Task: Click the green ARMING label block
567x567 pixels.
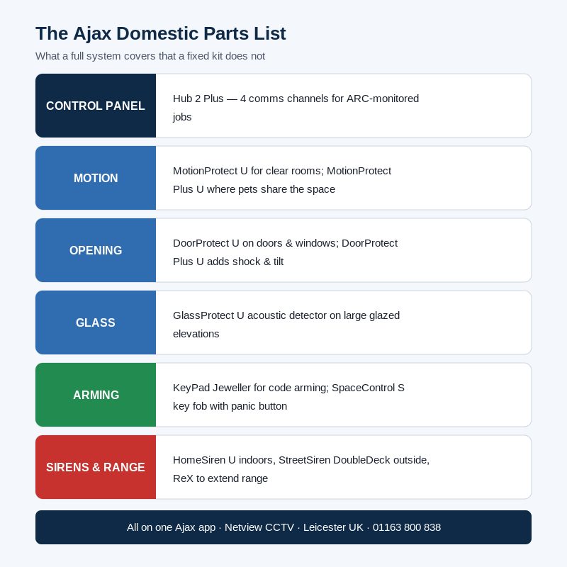Action: tap(96, 395)
